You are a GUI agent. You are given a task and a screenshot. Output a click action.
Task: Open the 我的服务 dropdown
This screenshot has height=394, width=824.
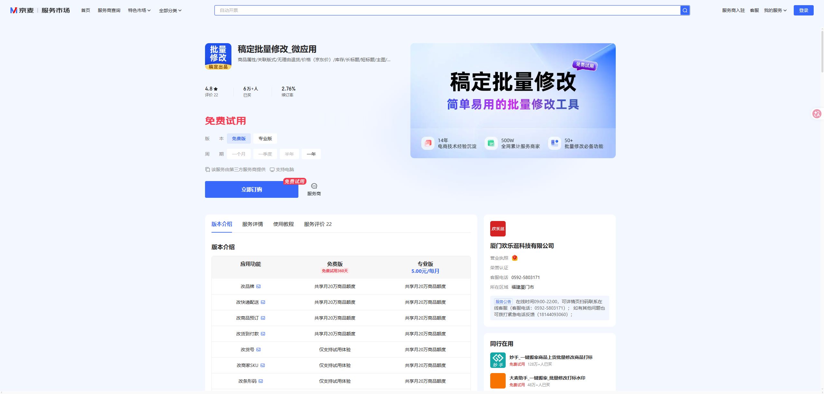[775, 10]
